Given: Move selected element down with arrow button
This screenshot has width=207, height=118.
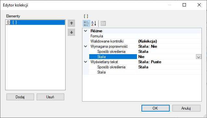Looking at the screenshot, I should click(x=71, y=32).
